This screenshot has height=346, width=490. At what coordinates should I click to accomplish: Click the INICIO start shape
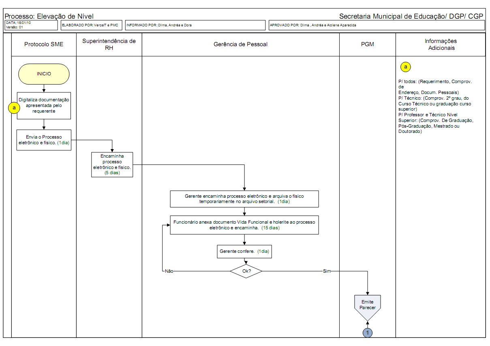44,74
